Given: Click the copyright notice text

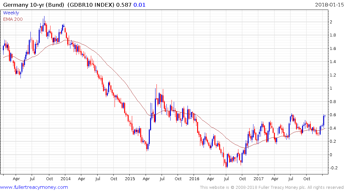Looking at the screenshot, I should 272,188.
